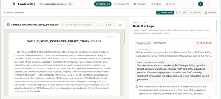Click the Archive history icon
This screenshot has height=99, width=221.
coord(152,4)
